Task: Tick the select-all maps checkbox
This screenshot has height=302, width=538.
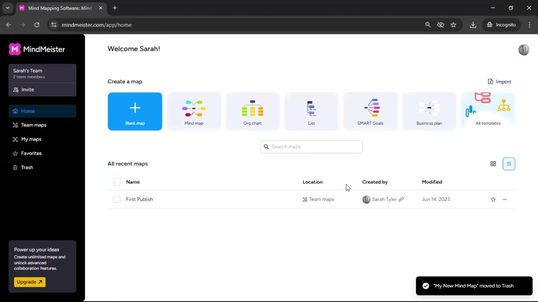Action: tap(117, 182)
